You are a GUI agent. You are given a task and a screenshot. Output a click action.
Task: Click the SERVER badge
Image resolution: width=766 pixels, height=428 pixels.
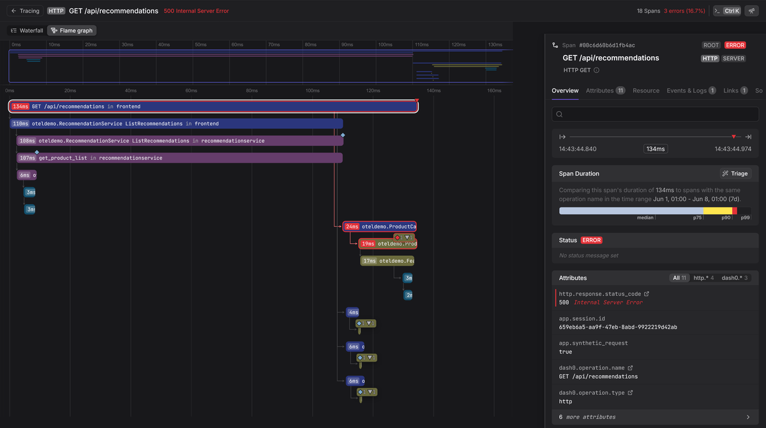[x=733, y=58]
